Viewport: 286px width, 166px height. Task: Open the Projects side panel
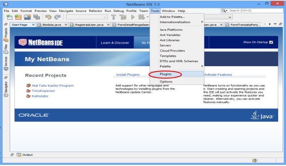tap(6, 35)
